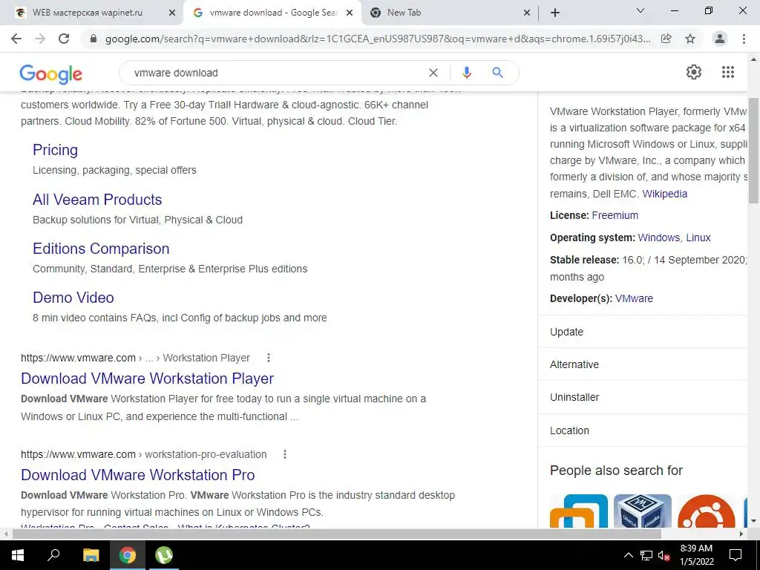Click the address bar URL
Image resolution: width=760 pixels, height=570 pixels.
tap(378, 39)
